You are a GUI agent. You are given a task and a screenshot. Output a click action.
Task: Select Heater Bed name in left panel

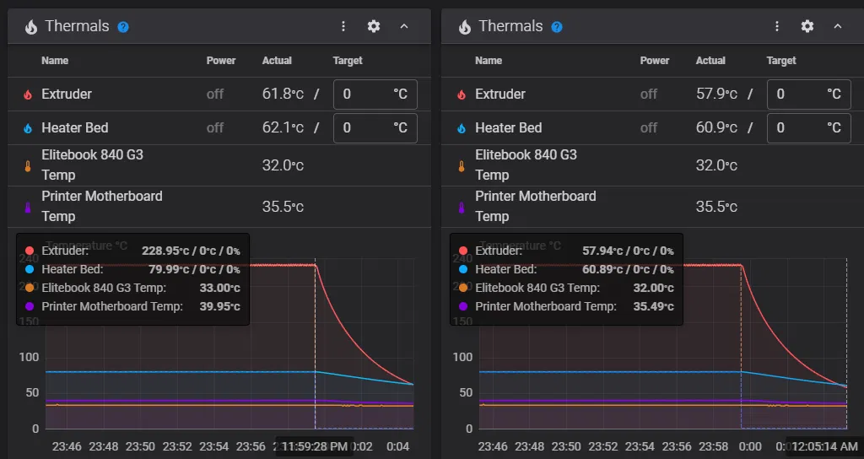click(75, 128)
